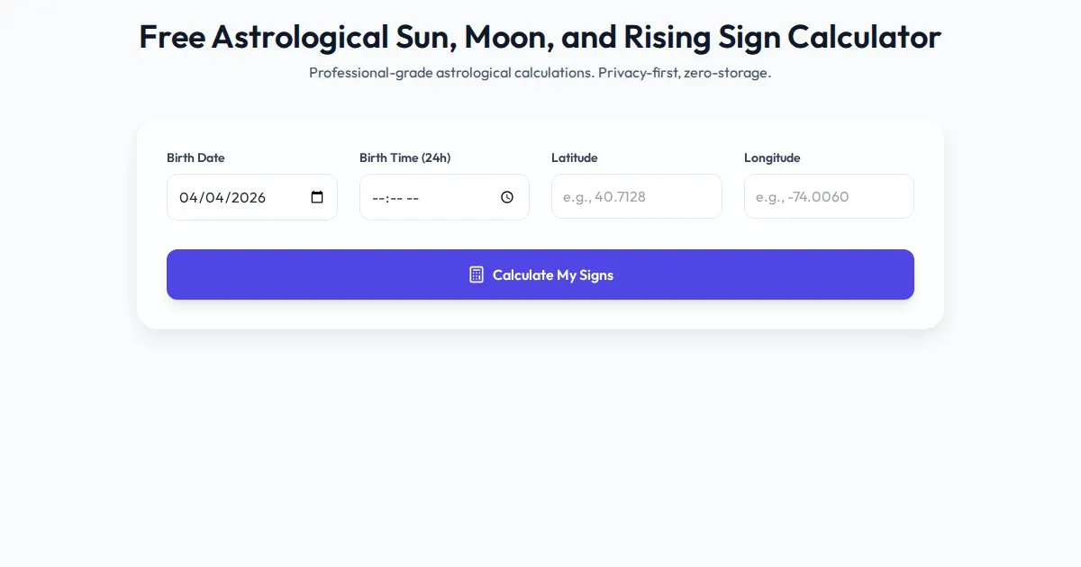Click the Sun, Moon, Rising Sign Calculator heading
1081x567 pixels.
[540, 37]
